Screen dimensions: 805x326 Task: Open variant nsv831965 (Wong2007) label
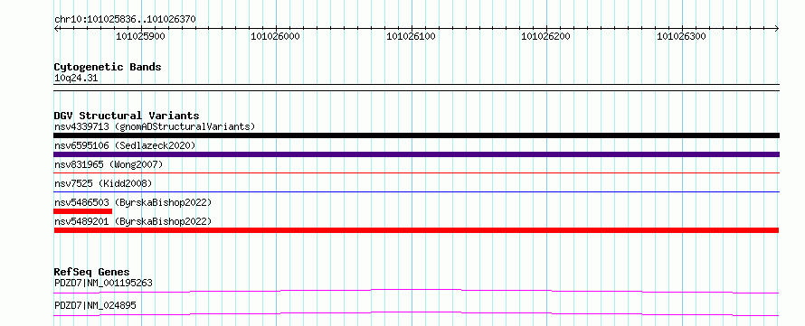(109, 164)
